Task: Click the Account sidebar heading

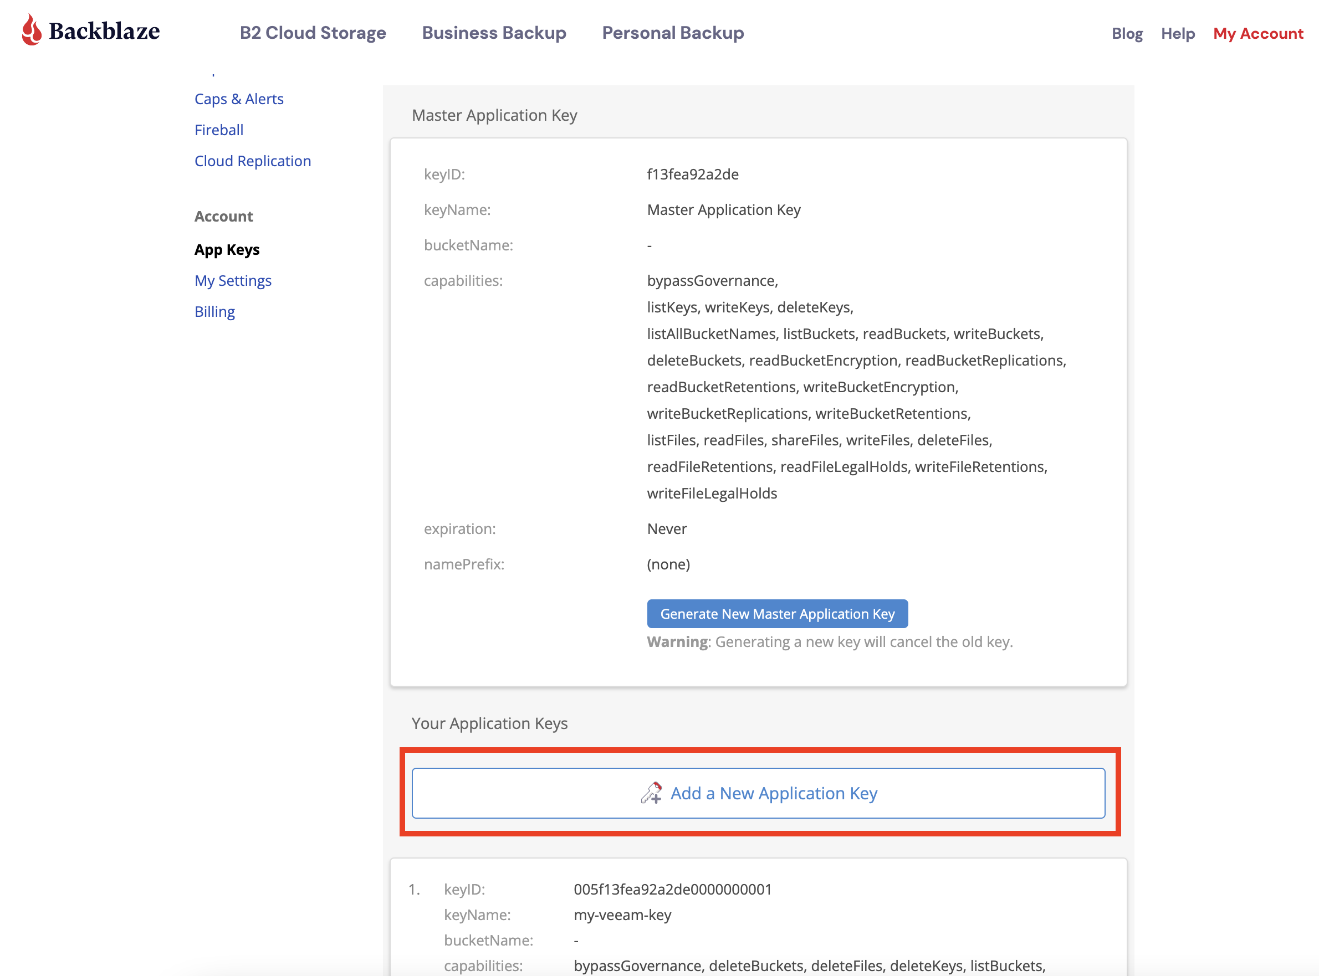Action: (223, 216)
